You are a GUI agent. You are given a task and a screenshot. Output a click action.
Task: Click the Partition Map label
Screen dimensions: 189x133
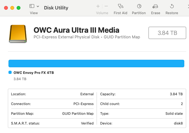click(22, 114)
